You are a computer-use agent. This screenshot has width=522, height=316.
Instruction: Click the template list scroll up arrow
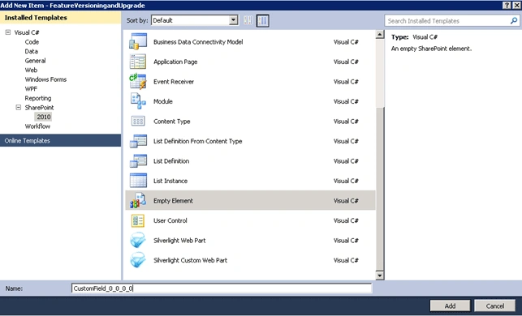click(x=379, y=34)
